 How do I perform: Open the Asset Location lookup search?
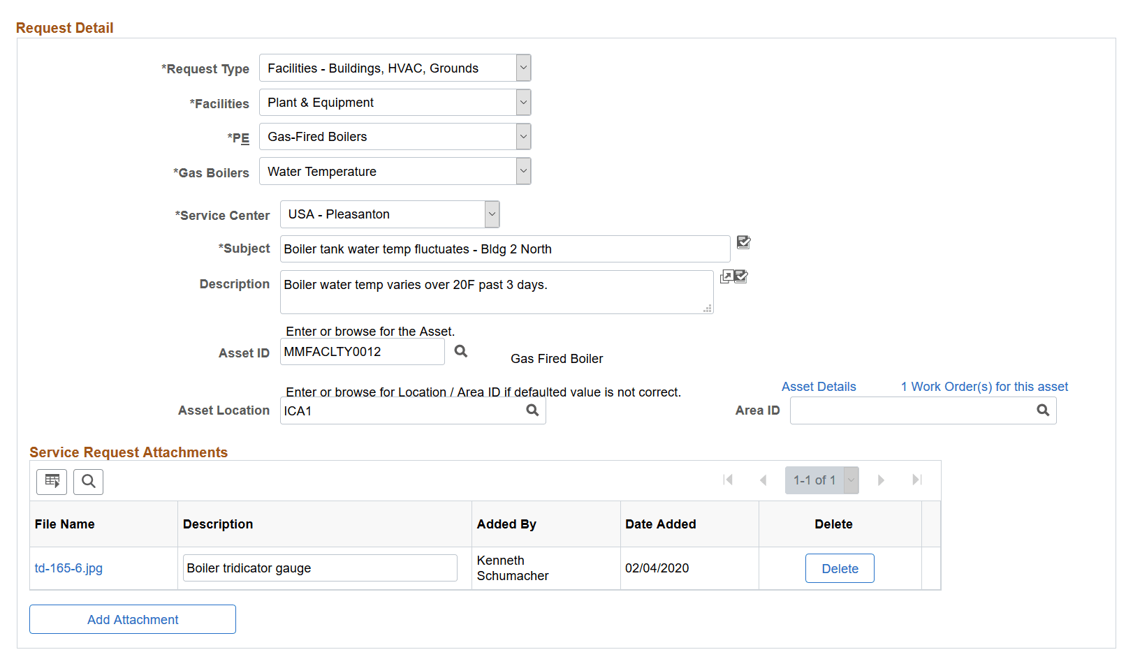532,410
